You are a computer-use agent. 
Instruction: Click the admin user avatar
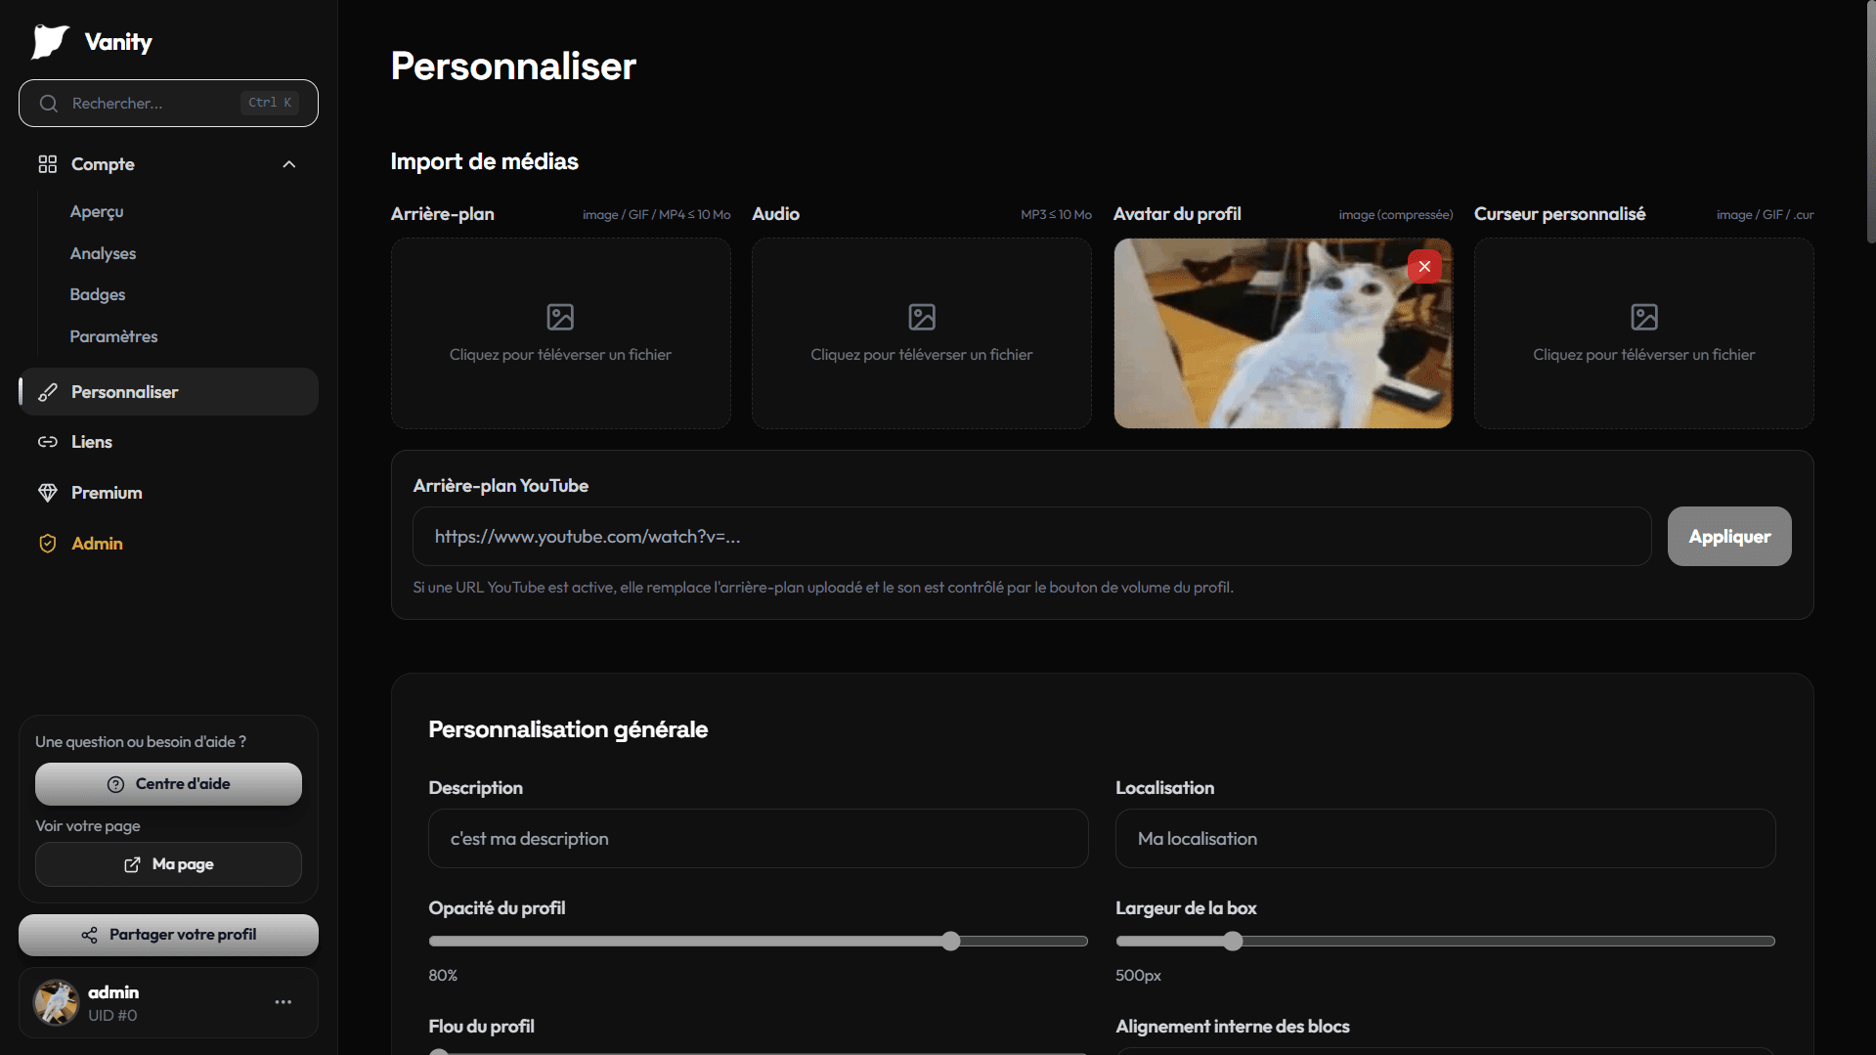pyautogui.click(x=57, y=1002)
